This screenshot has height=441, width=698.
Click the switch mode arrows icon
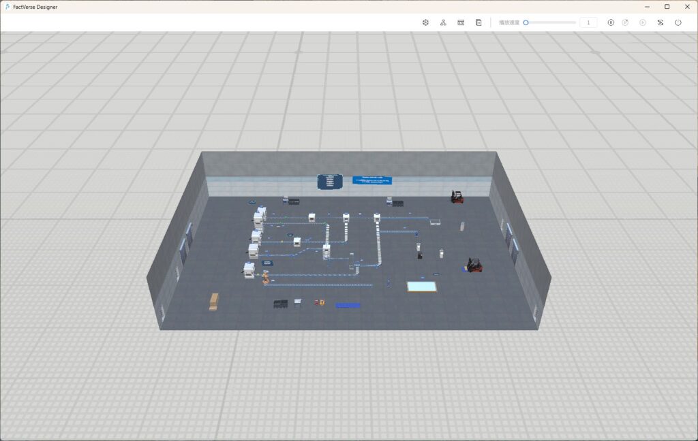click(x=661, y=22)
